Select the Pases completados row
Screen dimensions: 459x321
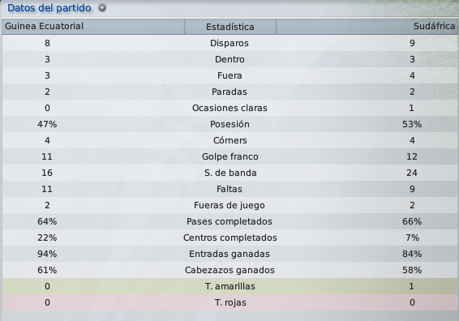click(229, 221)
